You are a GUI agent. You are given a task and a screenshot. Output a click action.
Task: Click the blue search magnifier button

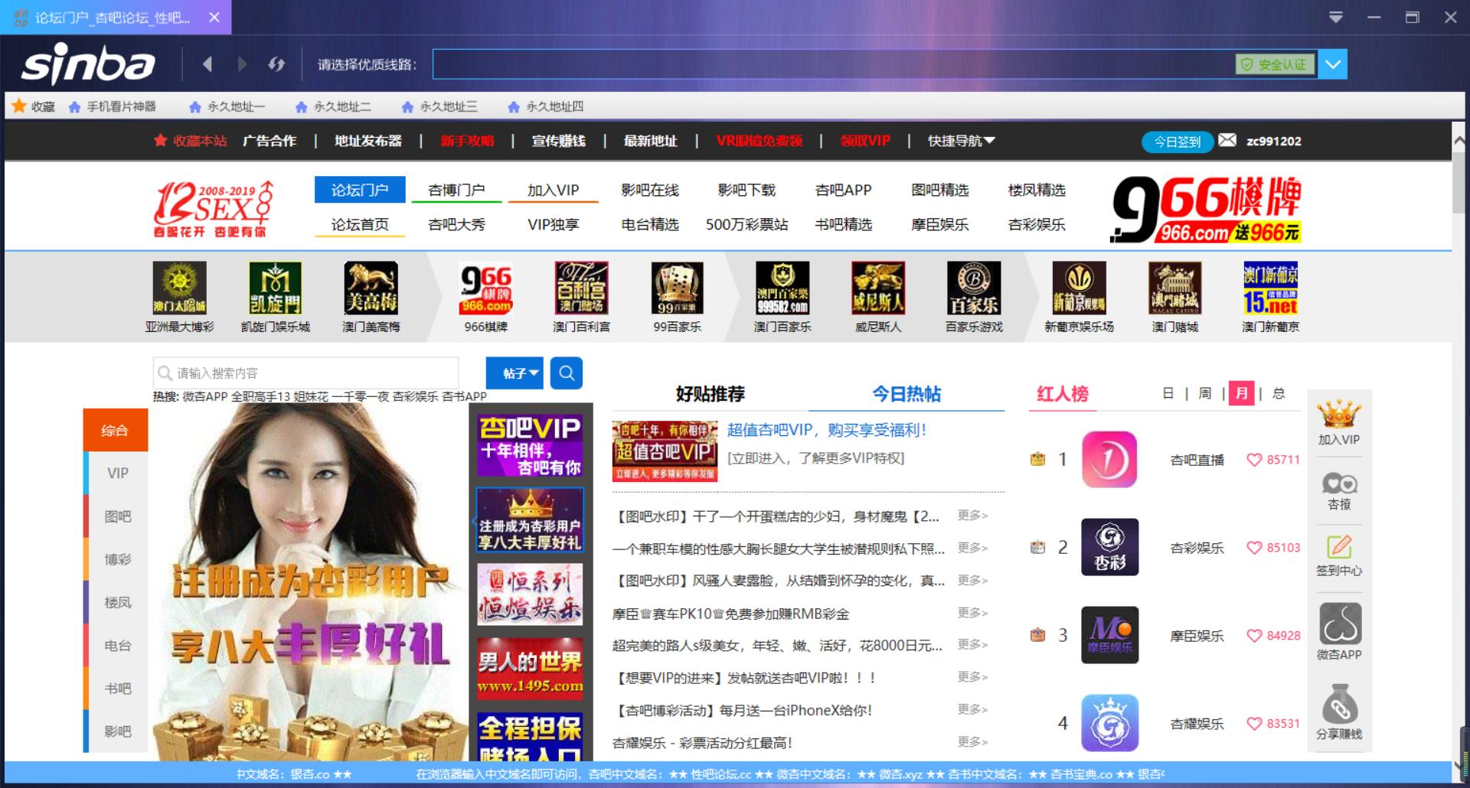click(x=567, y=373)
